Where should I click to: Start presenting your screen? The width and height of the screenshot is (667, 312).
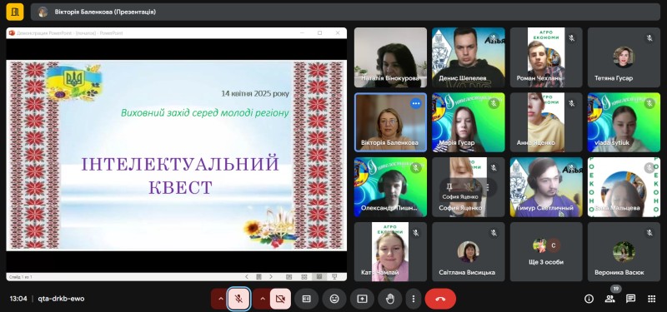tap(362, 299)
